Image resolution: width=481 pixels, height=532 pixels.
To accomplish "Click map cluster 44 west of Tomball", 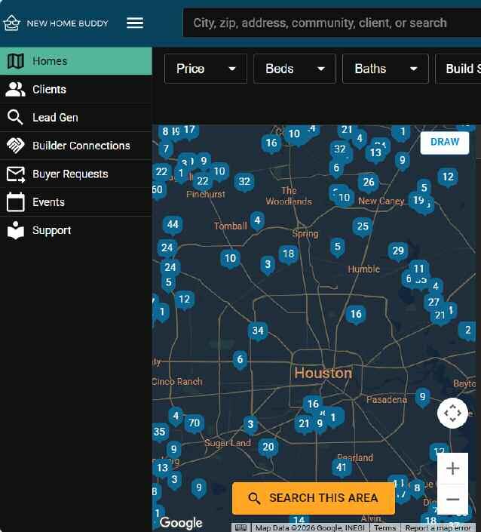I will [x=173, y=225].
